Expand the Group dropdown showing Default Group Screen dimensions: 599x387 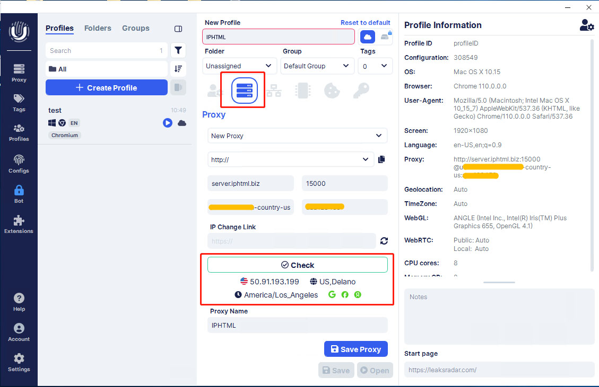(x=317, y=66)
